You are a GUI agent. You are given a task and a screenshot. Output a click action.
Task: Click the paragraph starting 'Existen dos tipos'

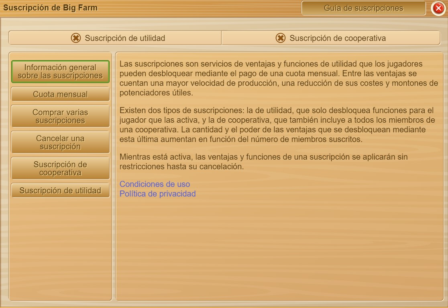point(277,125)
